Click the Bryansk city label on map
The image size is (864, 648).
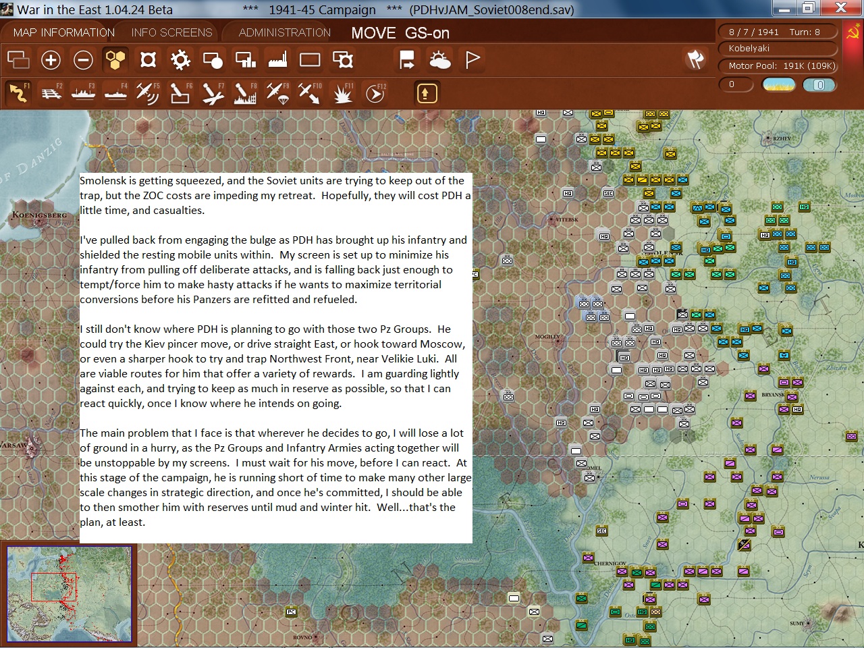(x=773, y=394)
